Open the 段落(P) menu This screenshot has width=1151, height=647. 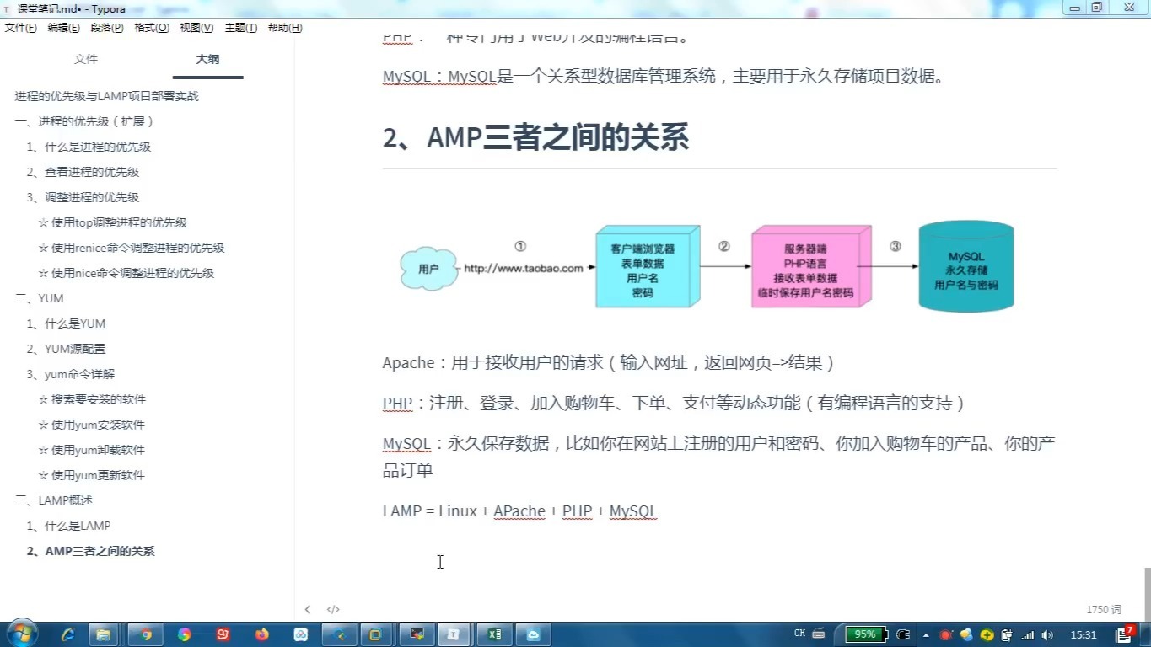tap(107, 28)
